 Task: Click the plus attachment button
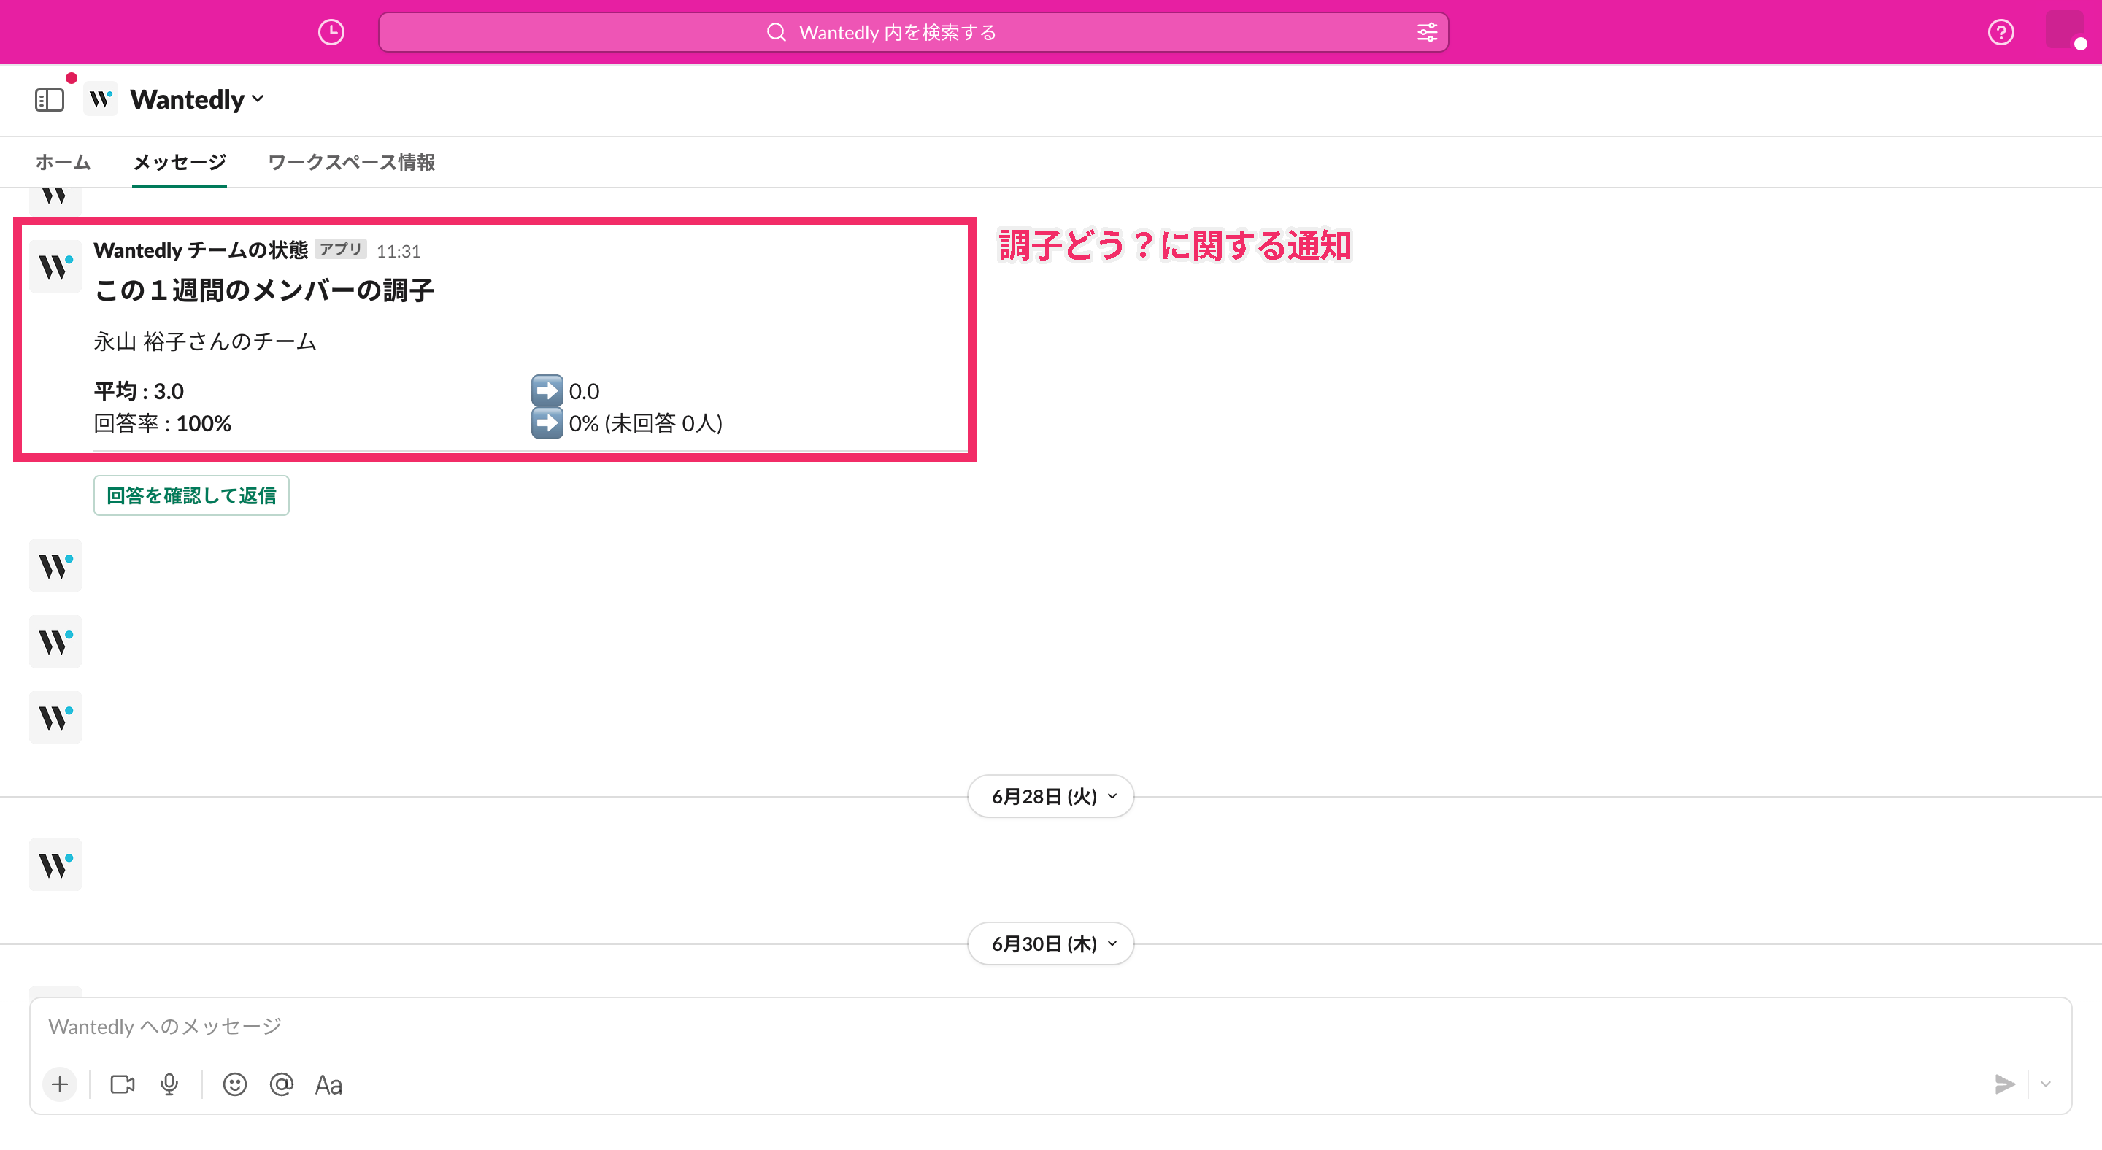[x=60, y=1084]
